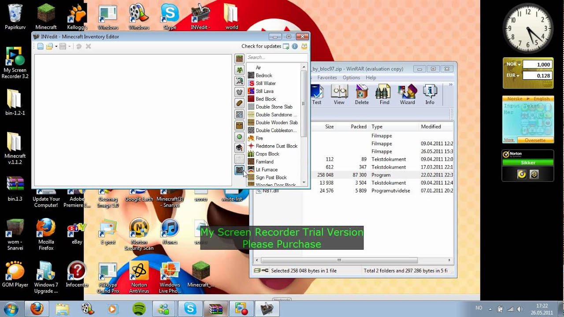
Task: Click the blue info icon in INVedit
Action: pos(295,46)
